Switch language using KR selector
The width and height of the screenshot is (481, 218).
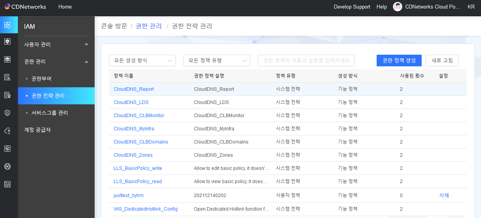(x=471, y=7)
